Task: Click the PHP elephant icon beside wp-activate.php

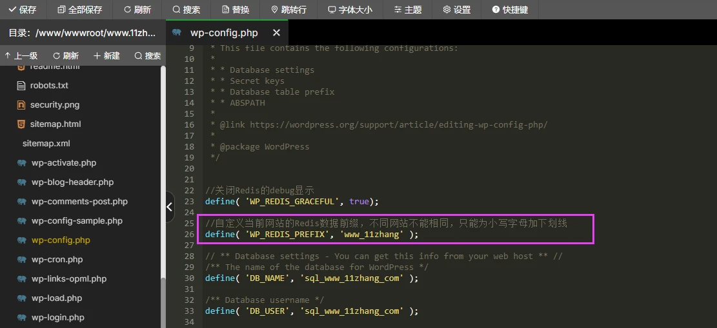Action: click(21, 162)
